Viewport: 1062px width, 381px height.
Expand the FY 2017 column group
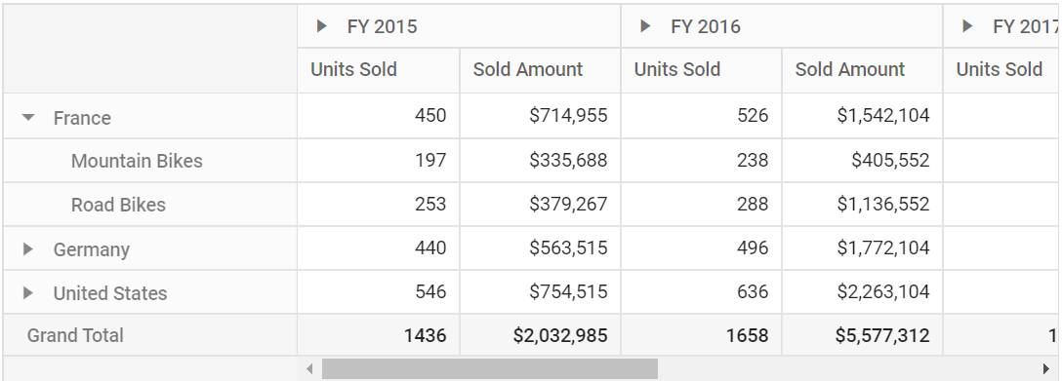pyautogui.click(x=967, y=26)
